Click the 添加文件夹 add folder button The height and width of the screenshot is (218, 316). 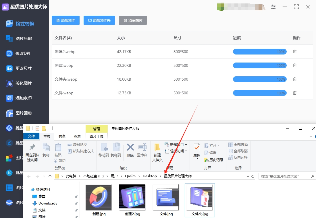99,20
